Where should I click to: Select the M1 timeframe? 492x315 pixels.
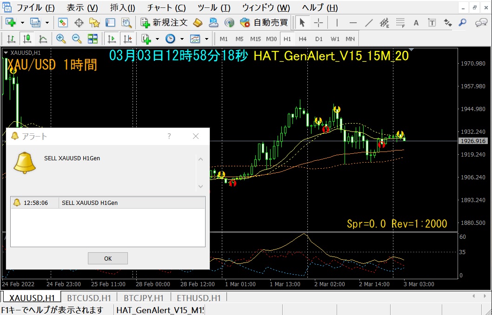click(x=224, y=39)
